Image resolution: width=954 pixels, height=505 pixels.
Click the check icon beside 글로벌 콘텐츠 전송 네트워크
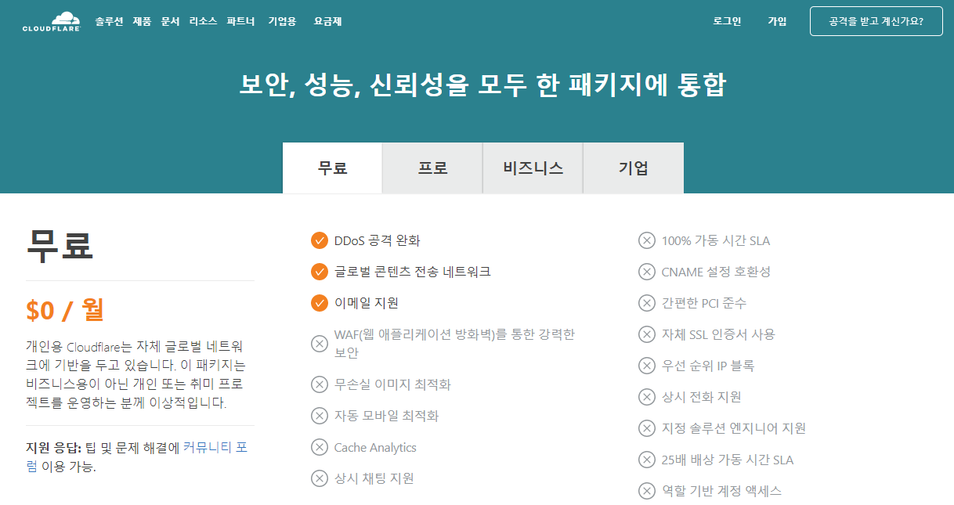(320, 272)
